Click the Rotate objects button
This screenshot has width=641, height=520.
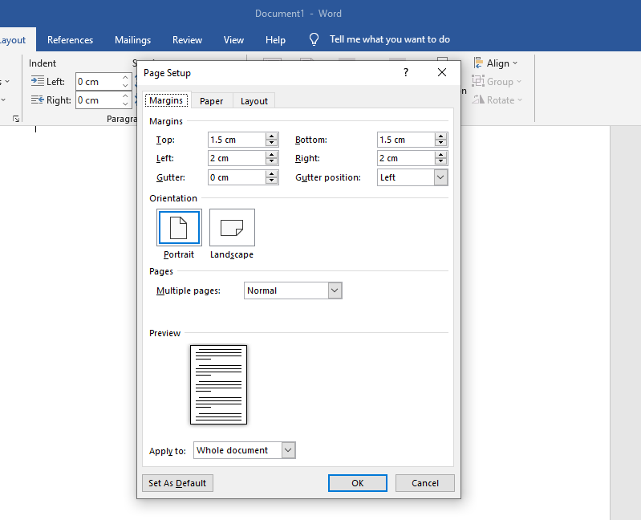point(499,100)
